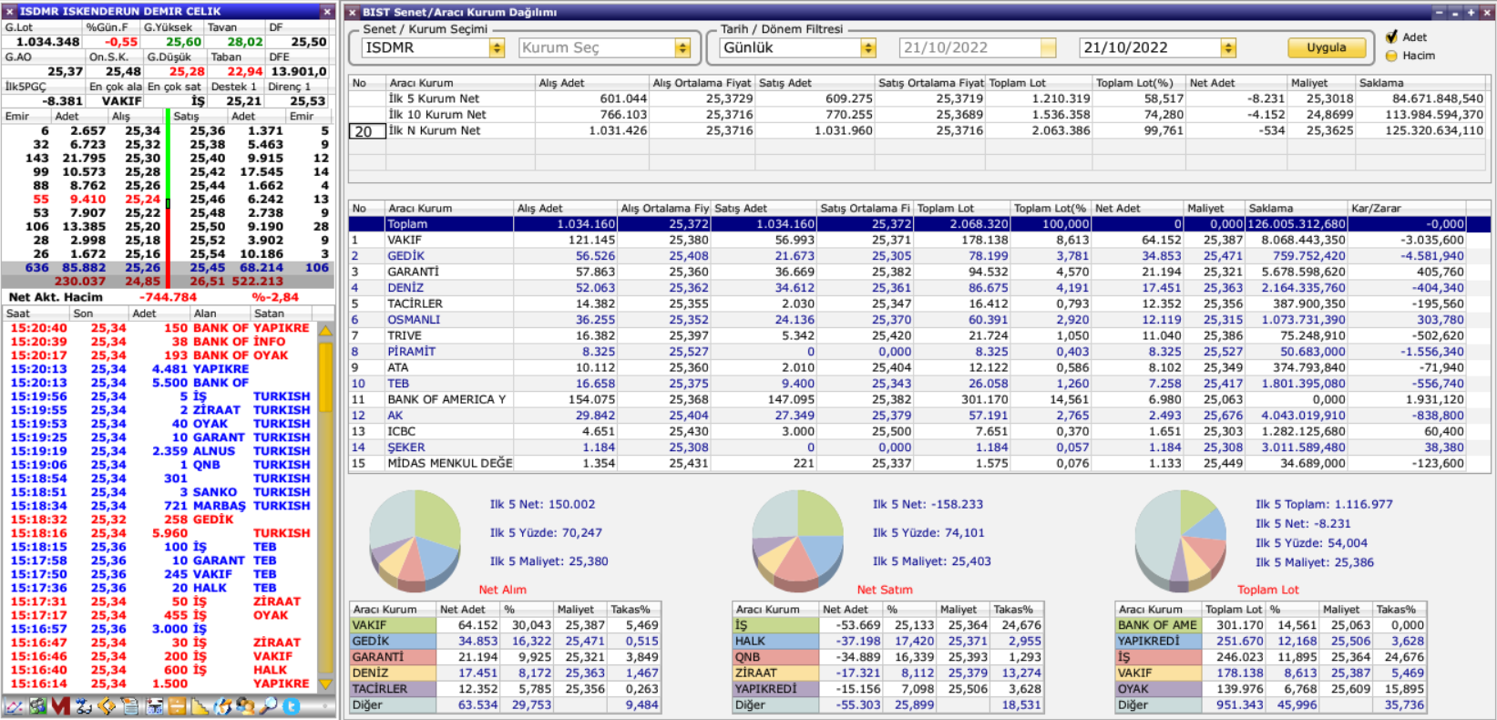Open the news document icon
This screenshot has width=1497, height=720.
130,706
